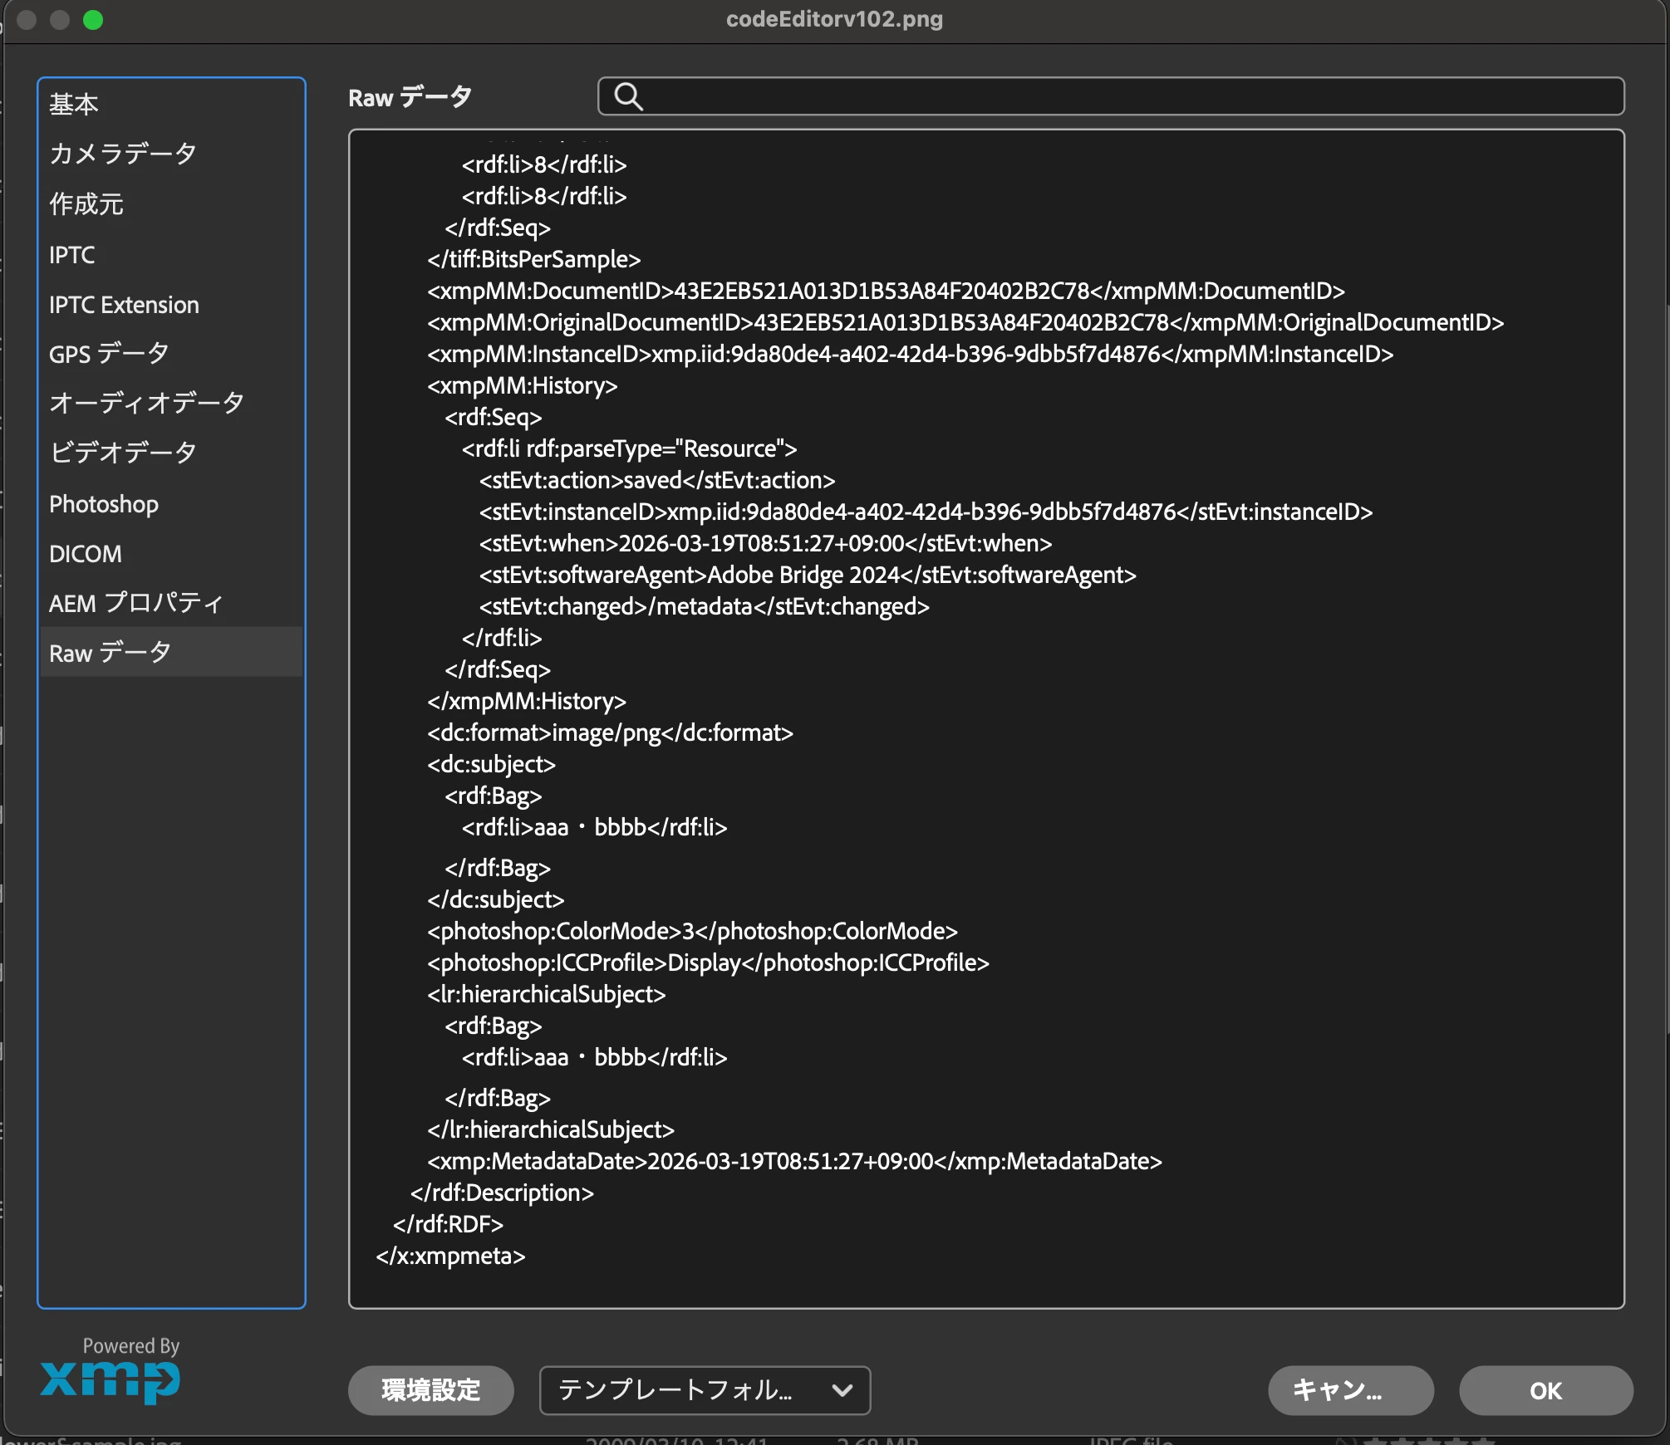The height and width of the screenshot is (1445, 1670).
Task: Click the search magnifier icon
Action: tap(628, 97)
